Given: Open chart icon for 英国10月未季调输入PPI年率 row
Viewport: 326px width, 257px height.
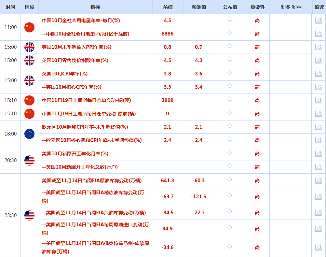Looking at the screenshot, I should point(318,47).
